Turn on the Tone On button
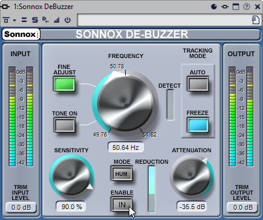 click(64, 125)
